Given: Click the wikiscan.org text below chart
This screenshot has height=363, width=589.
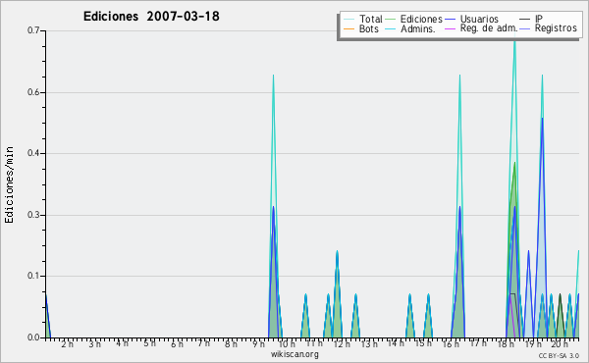Looking at the screenshot, I should click(x=294, y=354).
